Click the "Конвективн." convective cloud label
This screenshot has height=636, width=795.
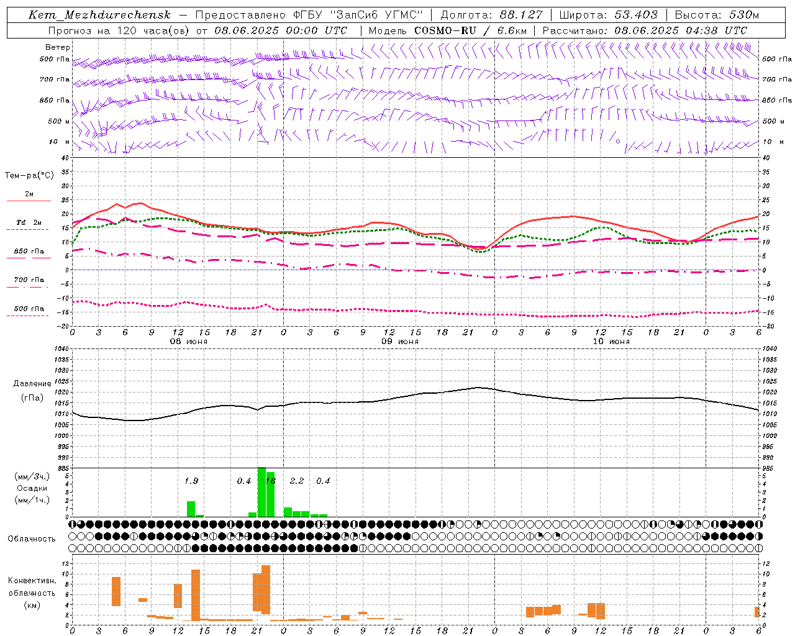click(x=32, y=581)
